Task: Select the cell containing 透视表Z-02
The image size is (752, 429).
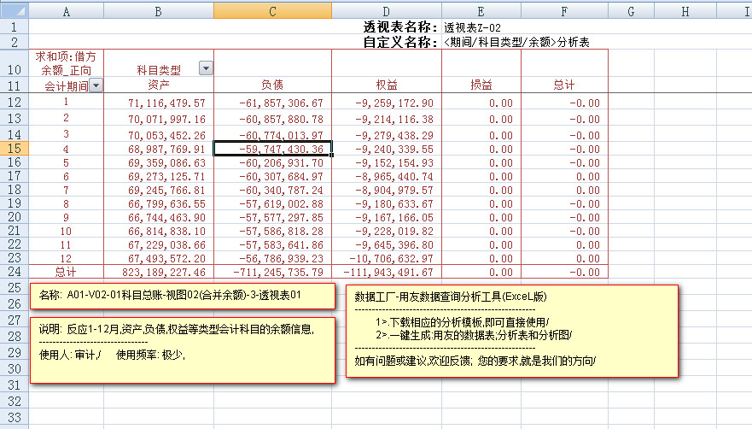Action: tap(472, 26)
